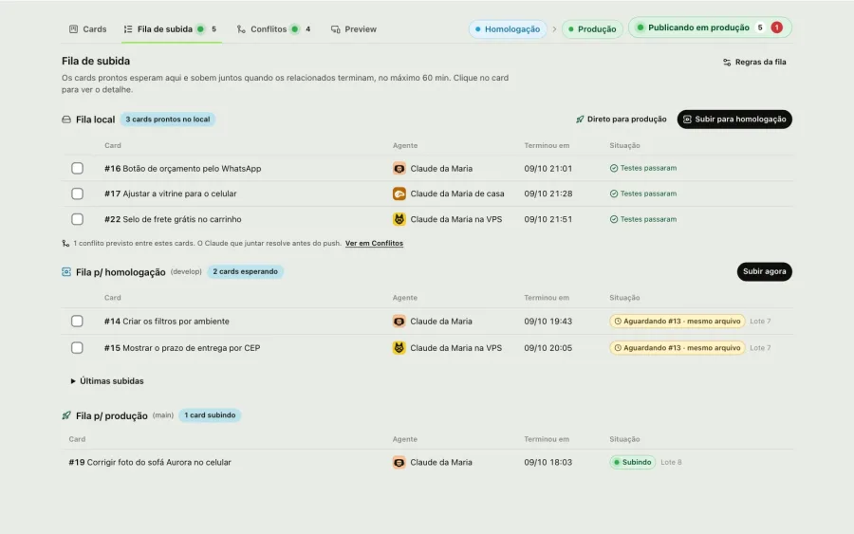Select the Produção environment pill
The width and height of the screenshot is (854, 534).
tap(592, 28)
